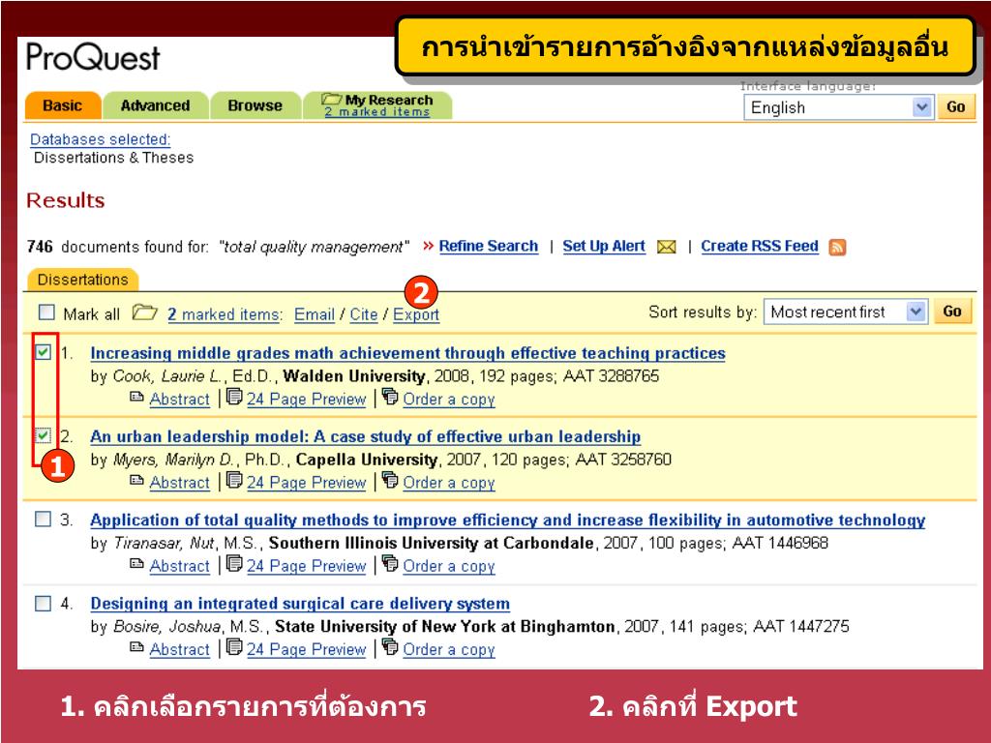Click the author name Cook, Laurie L.
This screenshot has width=991, height=743.
(x=167, y=376)
